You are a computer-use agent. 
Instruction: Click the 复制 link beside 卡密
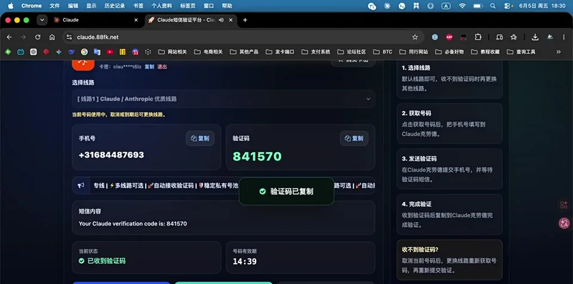(149, 66)
